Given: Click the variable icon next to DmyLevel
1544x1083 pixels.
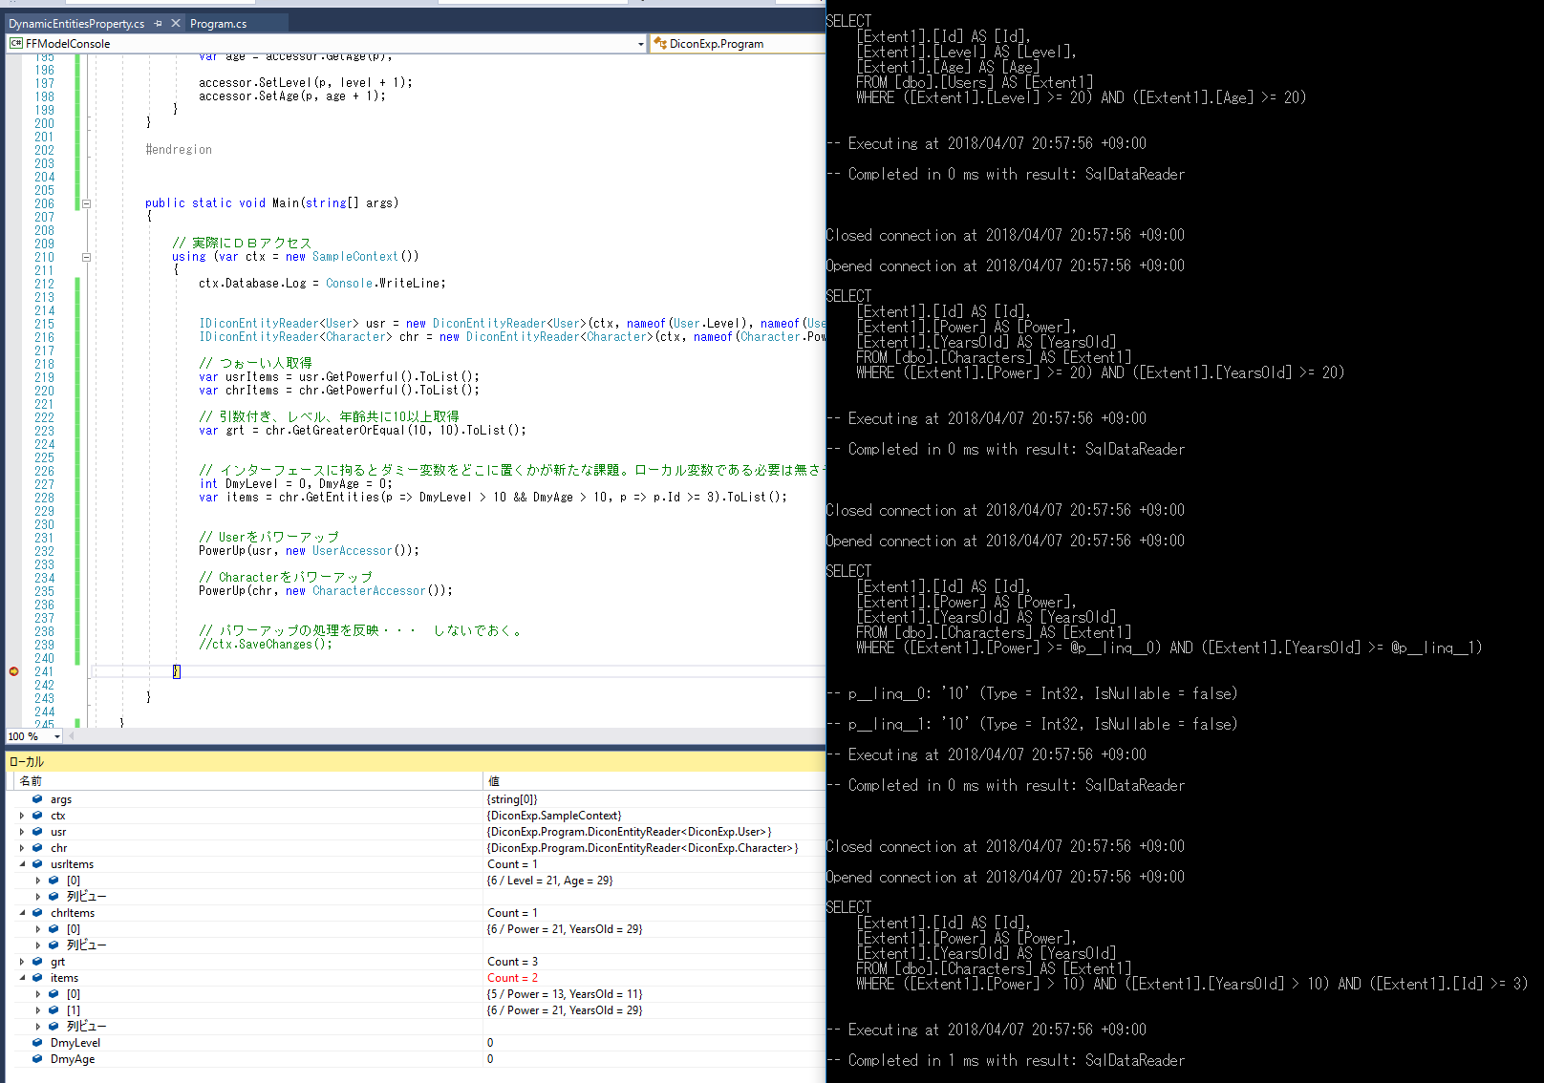Looking at the screenshot, I should pyautogui.click(x=36, y=1042).
